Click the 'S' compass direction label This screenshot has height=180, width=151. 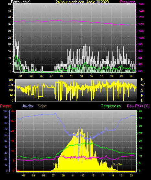[142, 90]
